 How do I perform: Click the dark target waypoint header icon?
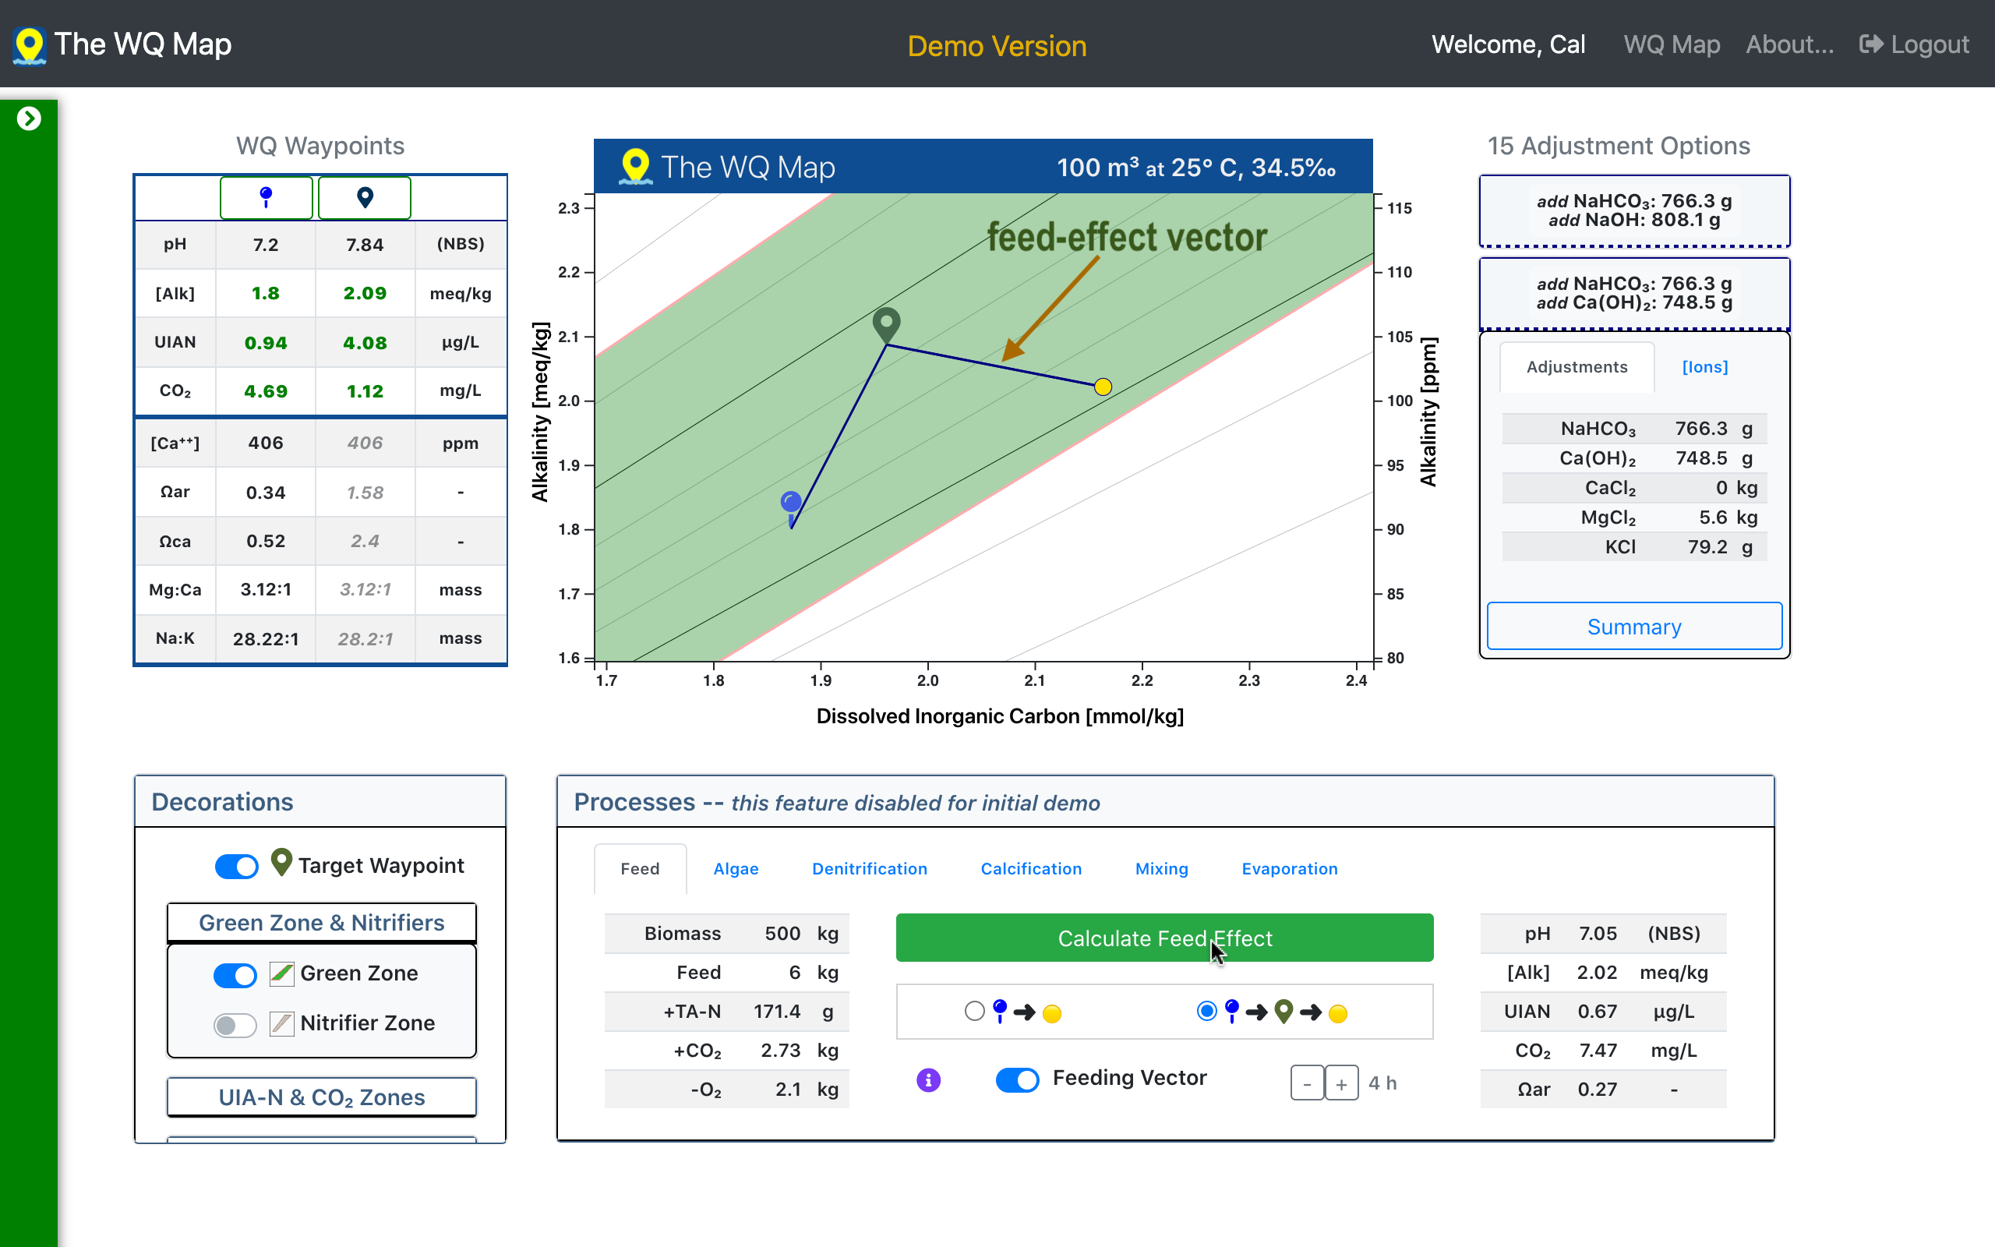tap(365, 198)
